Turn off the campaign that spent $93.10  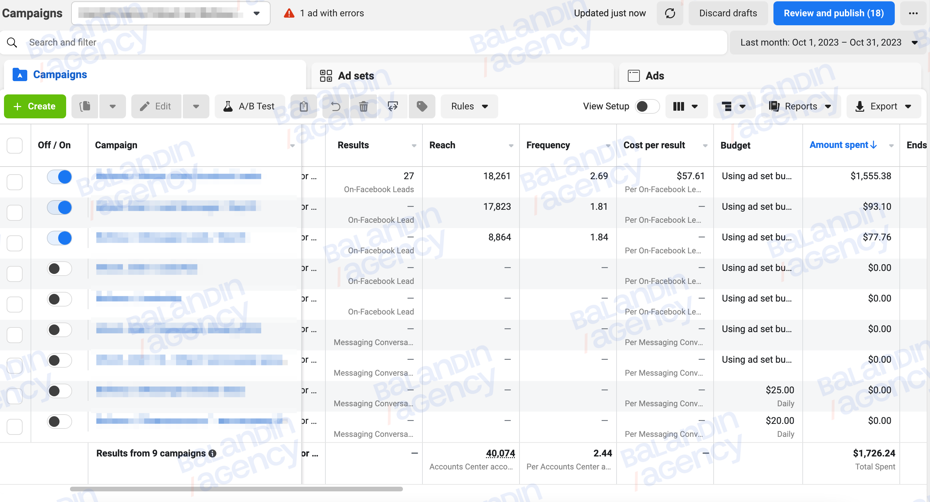pos(59,207)
